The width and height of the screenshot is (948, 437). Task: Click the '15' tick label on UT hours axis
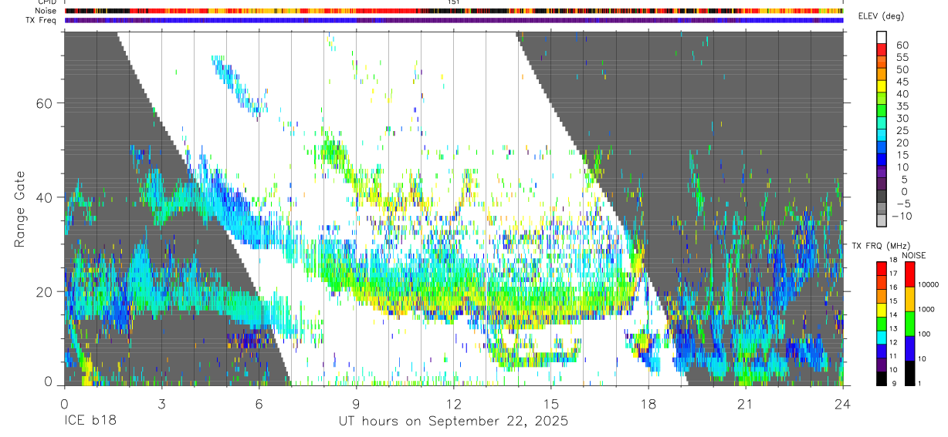551,404
